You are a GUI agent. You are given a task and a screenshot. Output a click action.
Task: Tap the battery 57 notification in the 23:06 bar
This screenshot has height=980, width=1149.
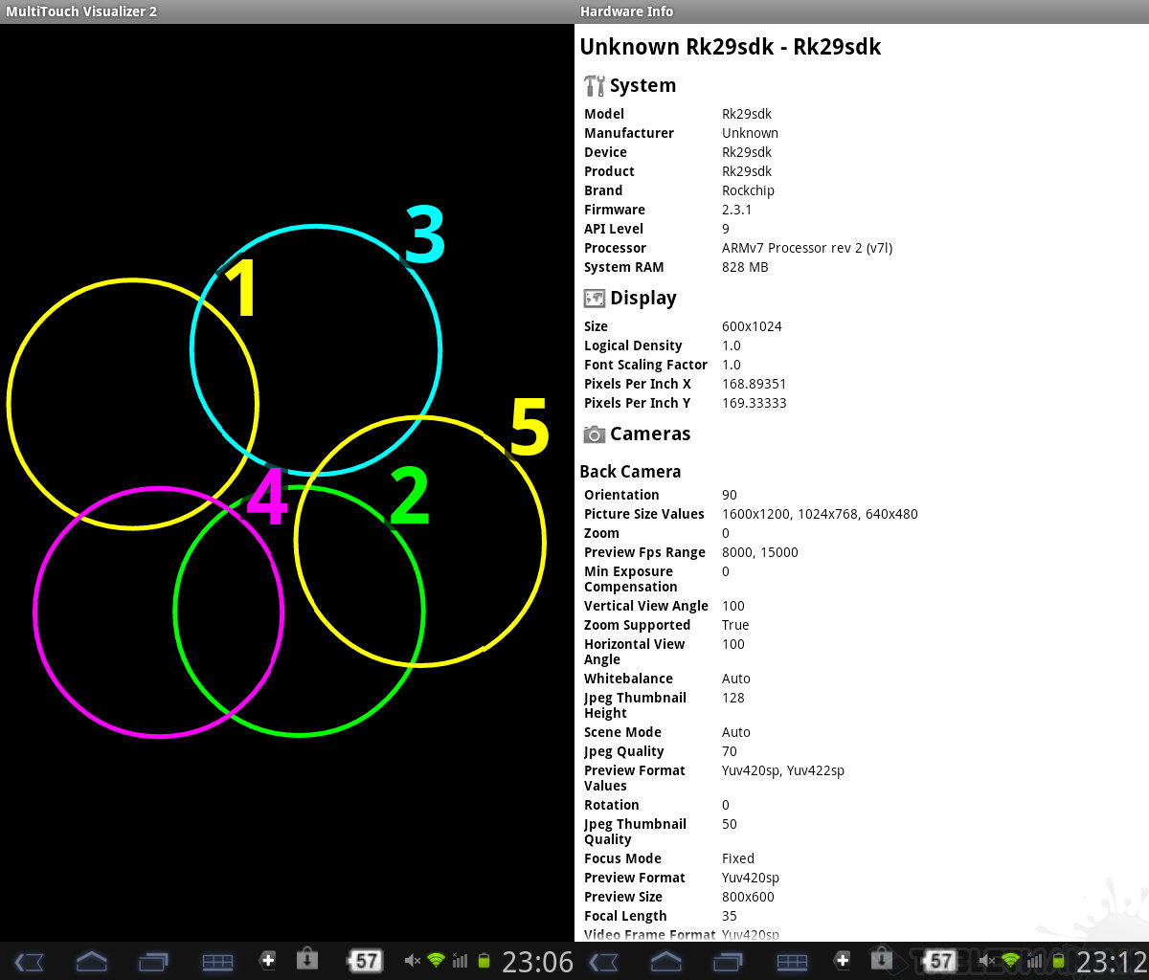tap(364, 961)
